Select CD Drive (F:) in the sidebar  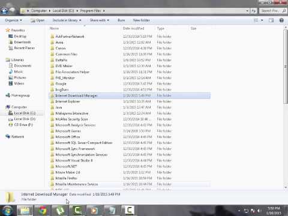(x=23, y=125)
